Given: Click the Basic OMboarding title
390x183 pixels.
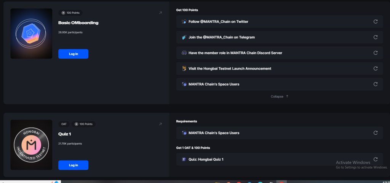Looking at the screenshot, I should (x=78, y=23).
